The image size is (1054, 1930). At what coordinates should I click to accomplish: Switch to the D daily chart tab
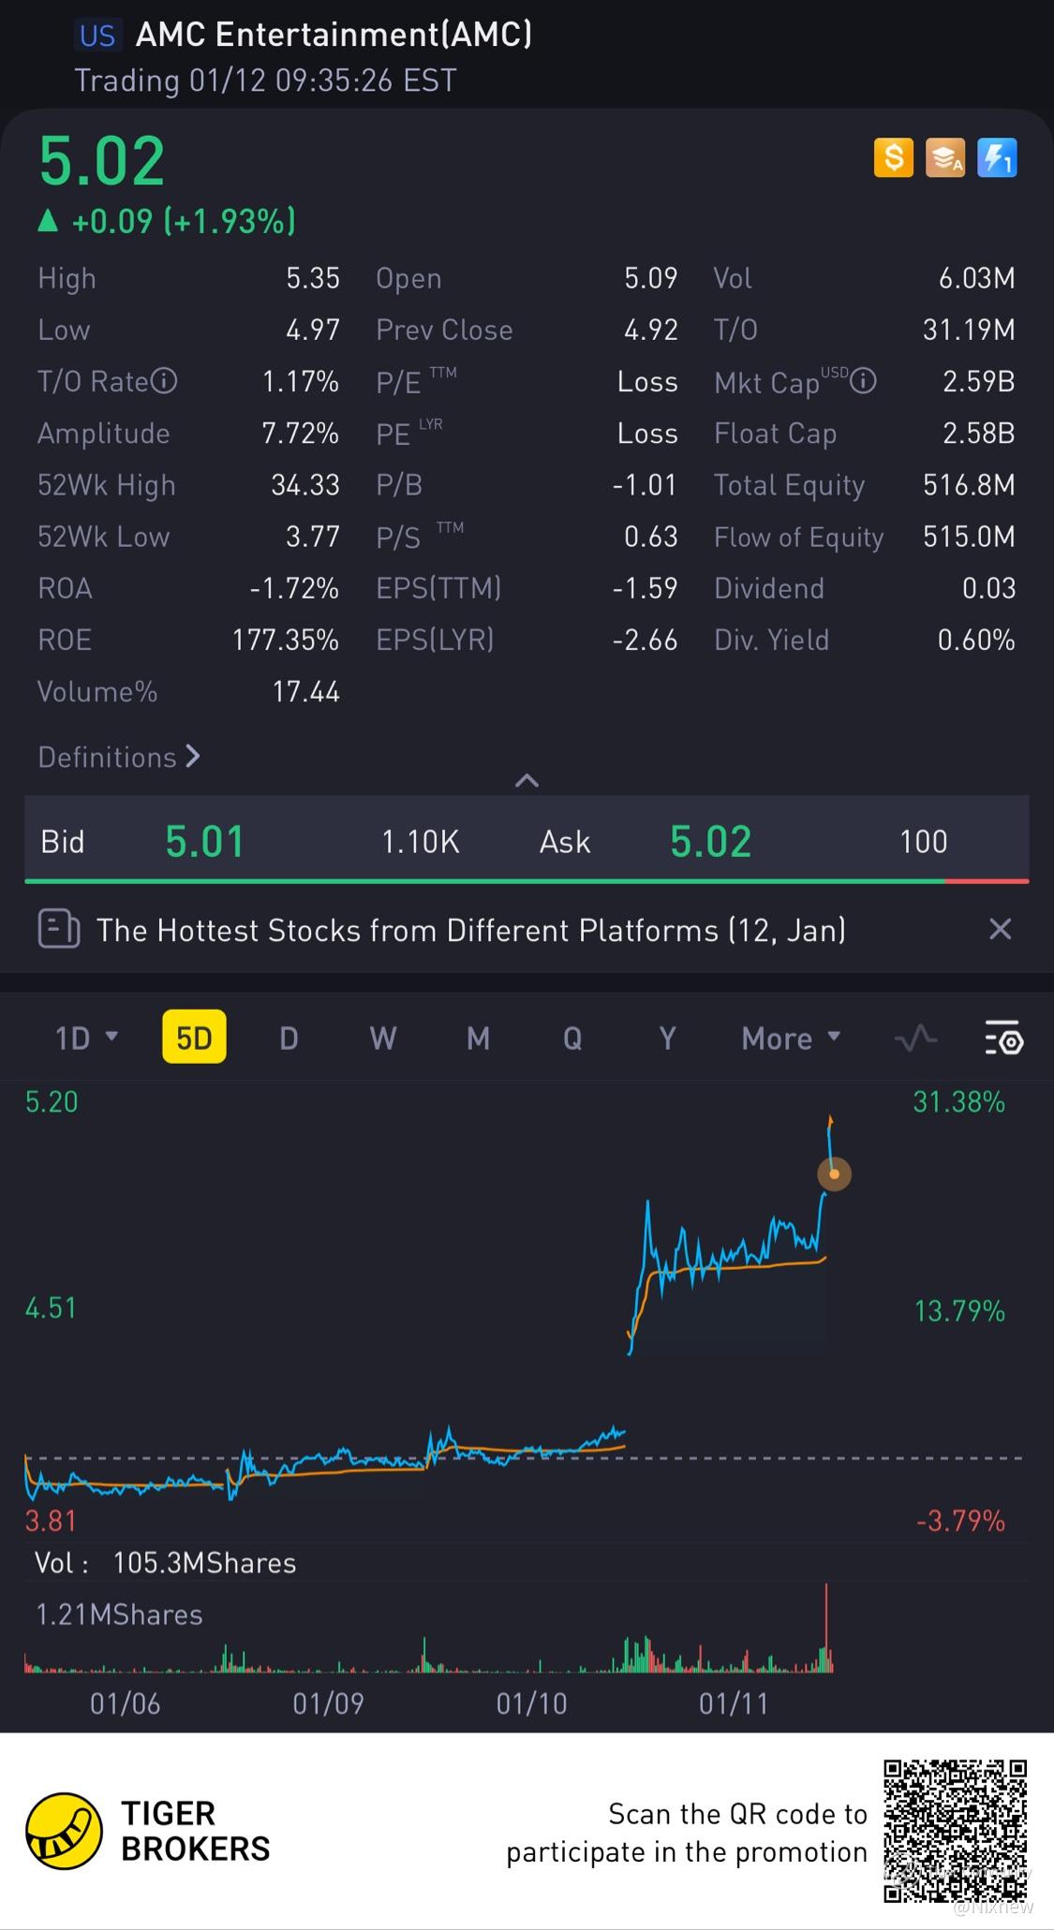coord(289,1038)
